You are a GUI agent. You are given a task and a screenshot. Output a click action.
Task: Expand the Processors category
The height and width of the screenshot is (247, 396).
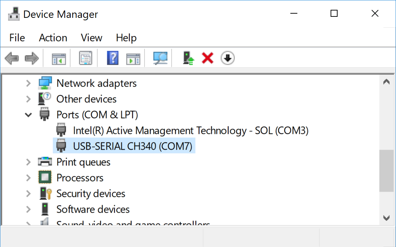tap(28, 178)
